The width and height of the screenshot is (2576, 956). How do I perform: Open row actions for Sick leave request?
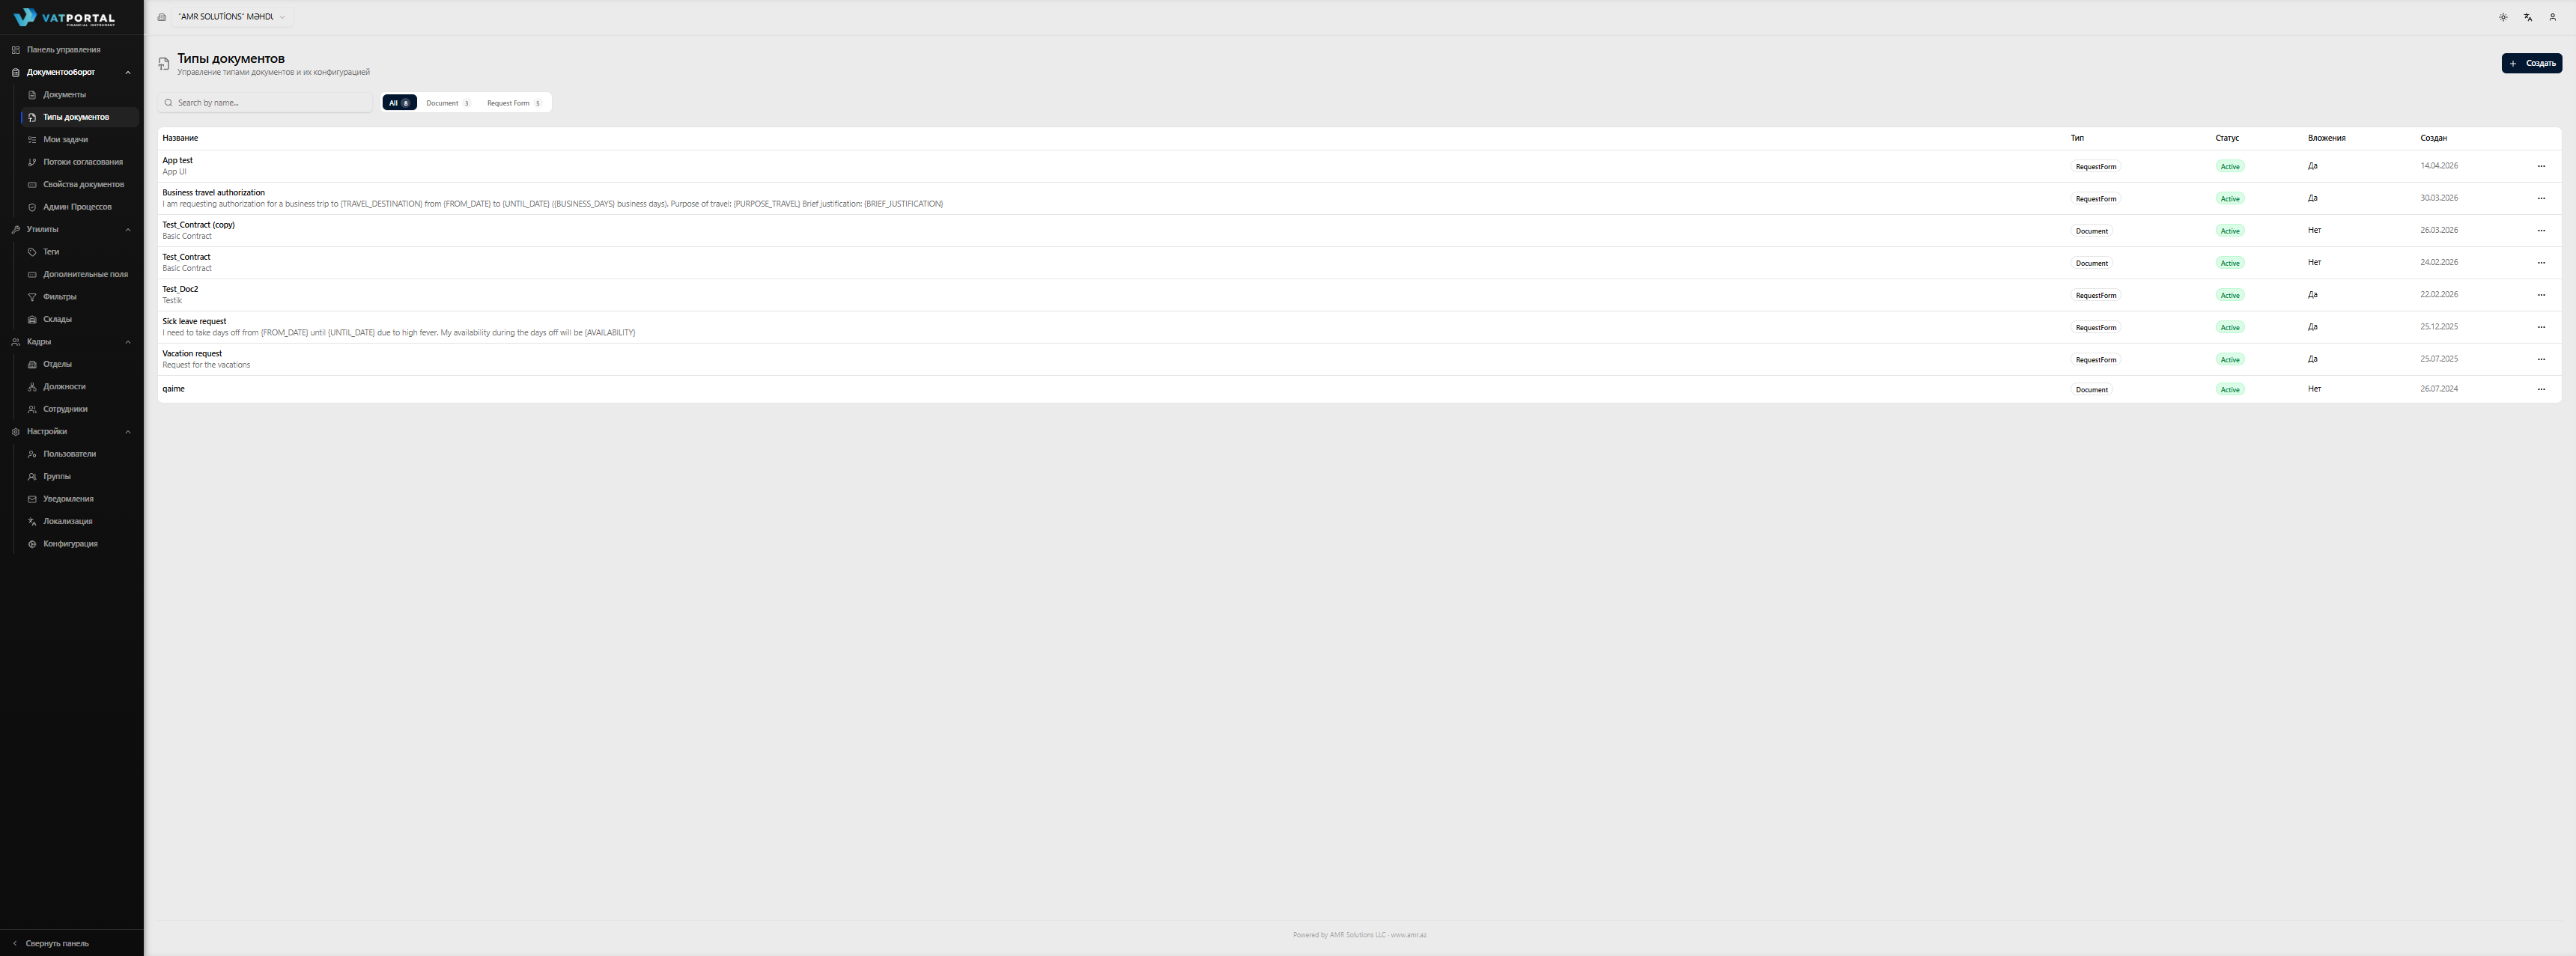coord(2541,327)
